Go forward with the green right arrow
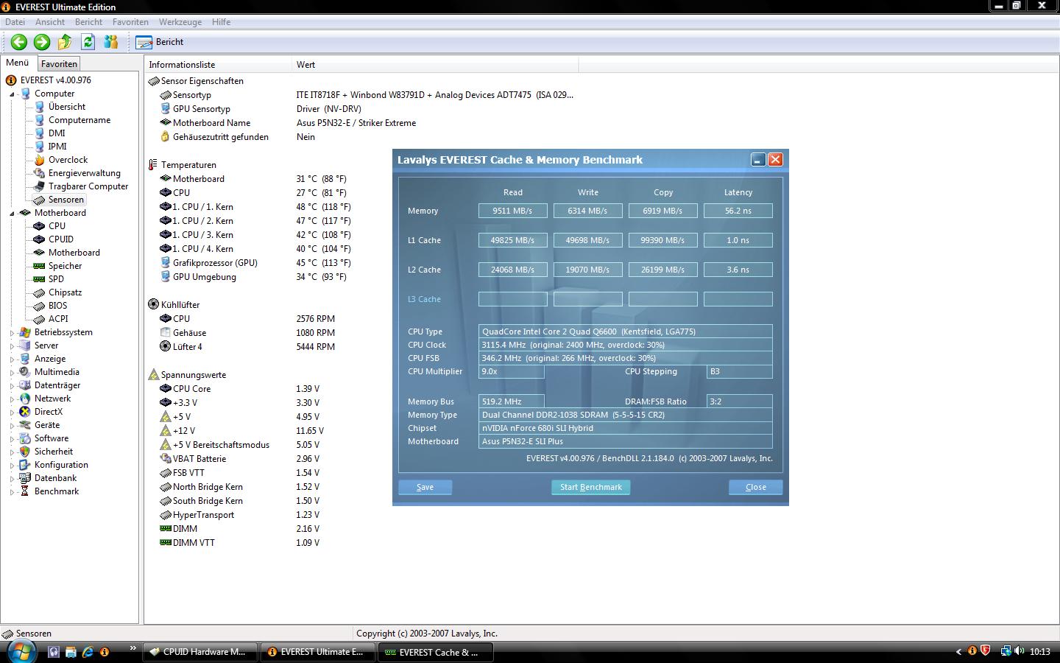This screenshot has width=1060, height=663. pyautogui.click(x=42, y=42)
